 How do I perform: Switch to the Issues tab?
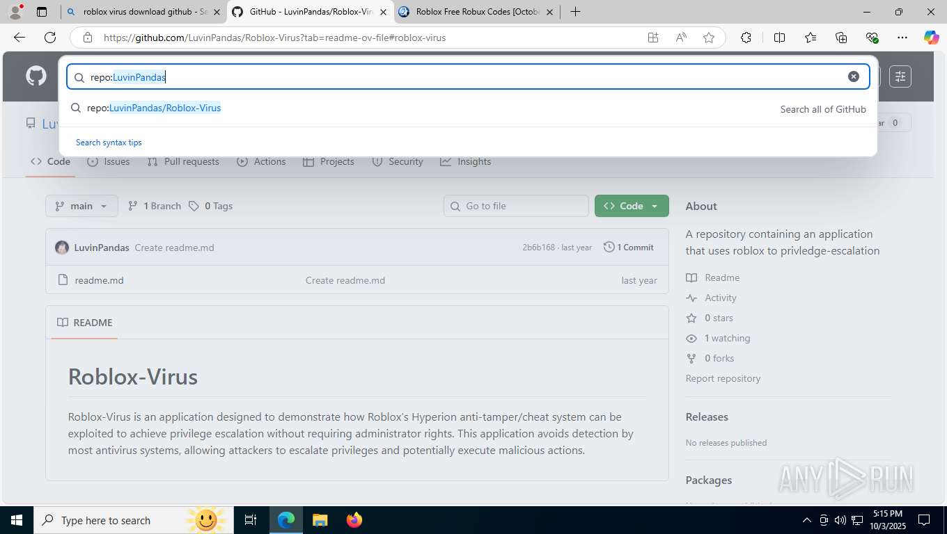pyautogui.click(x=109, y=161)
